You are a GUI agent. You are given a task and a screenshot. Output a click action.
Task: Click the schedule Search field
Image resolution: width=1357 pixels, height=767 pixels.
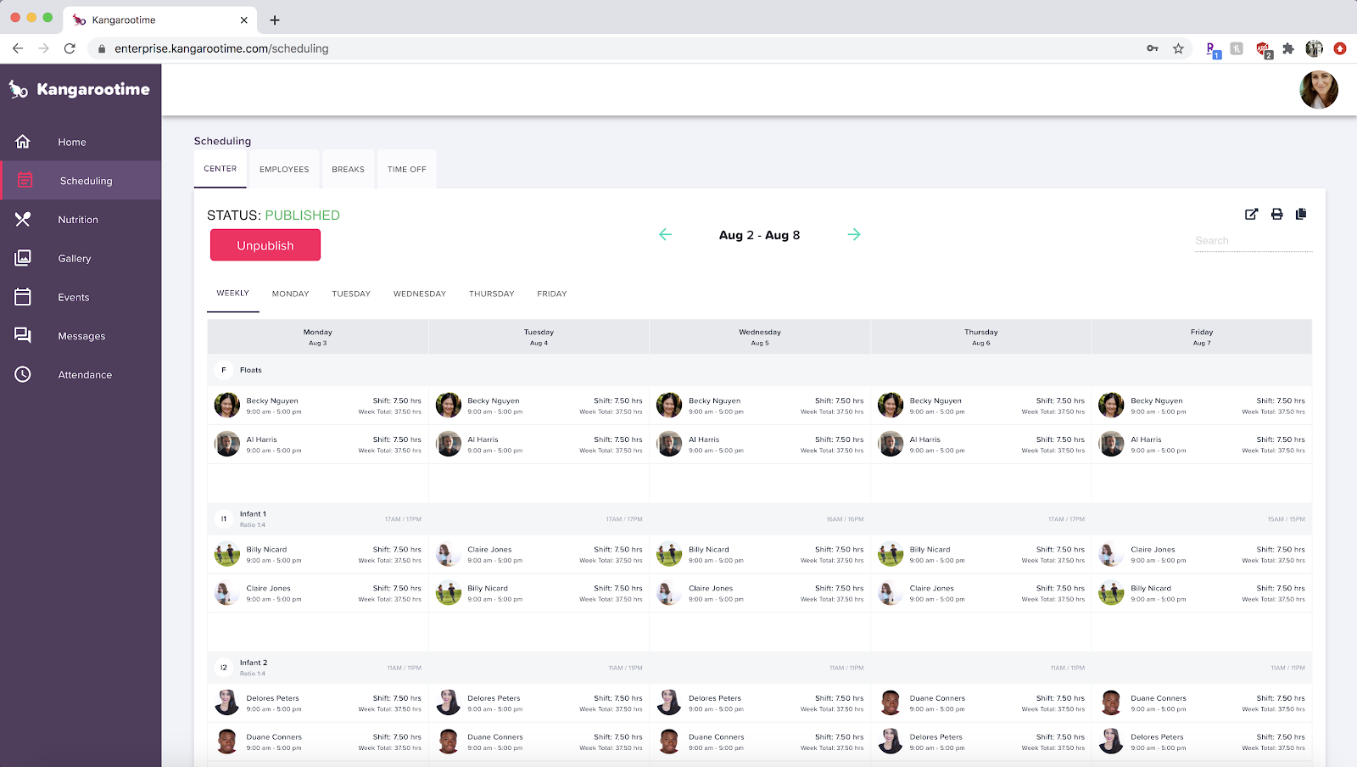1253,241
